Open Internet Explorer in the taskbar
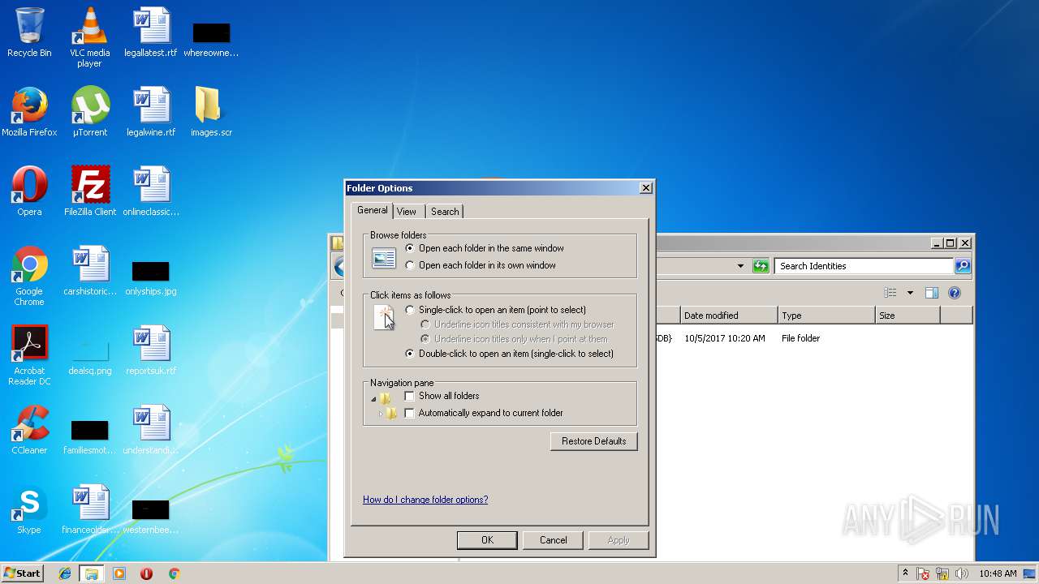The height and width of the screenshot is (584, 1039). (x=65, y=573)
